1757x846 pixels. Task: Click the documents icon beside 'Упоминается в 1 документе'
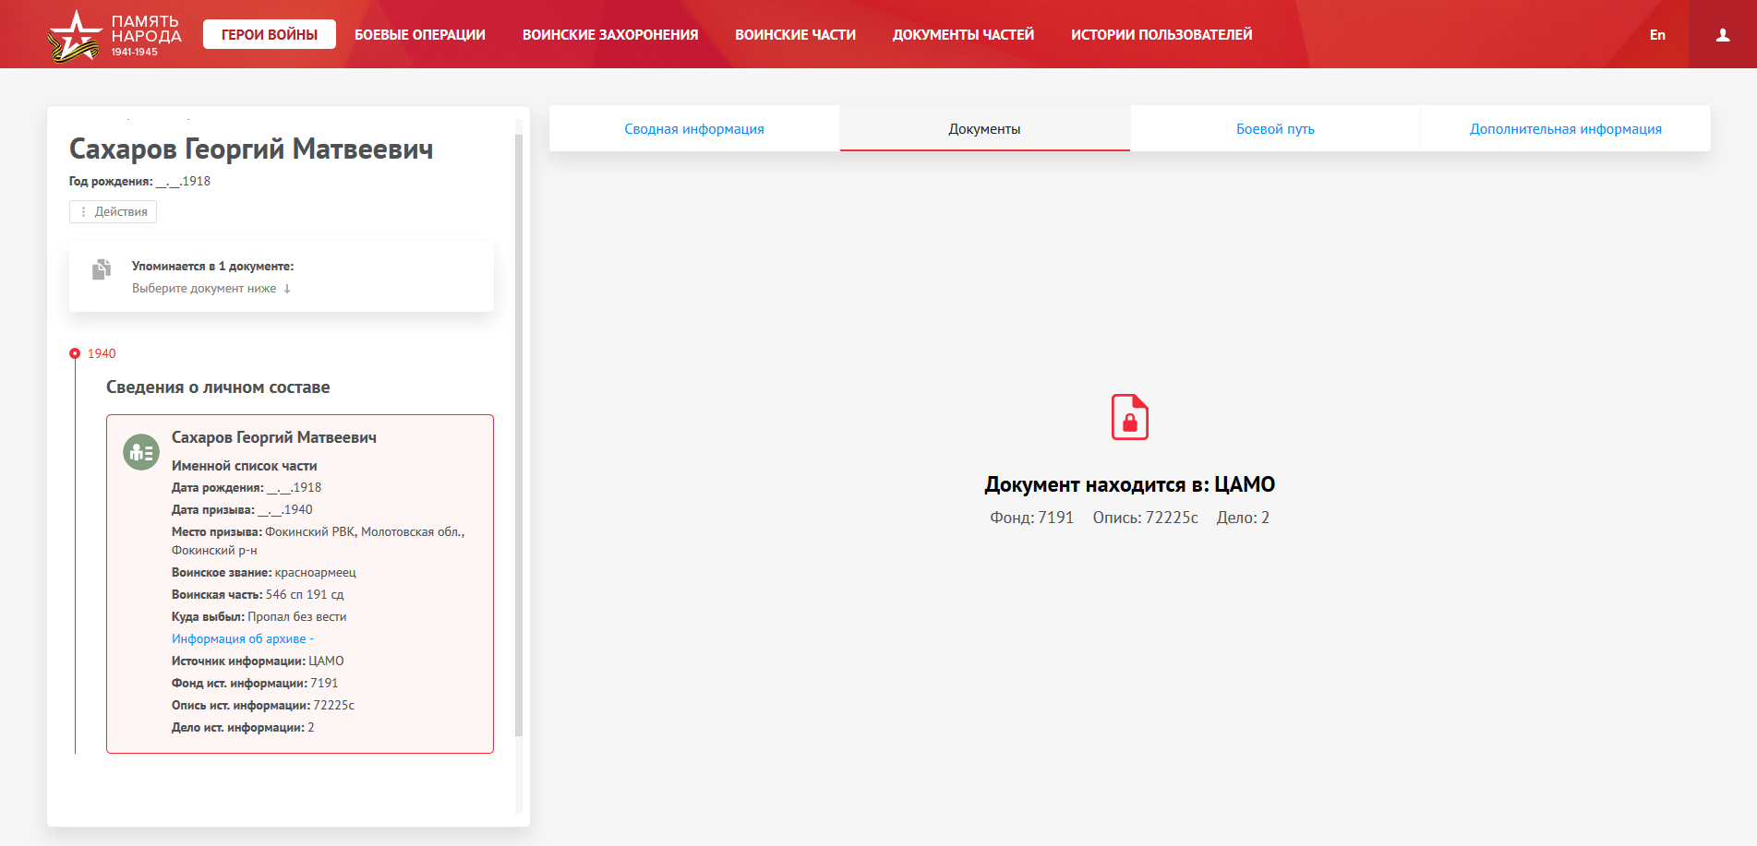tap(102, 269)
